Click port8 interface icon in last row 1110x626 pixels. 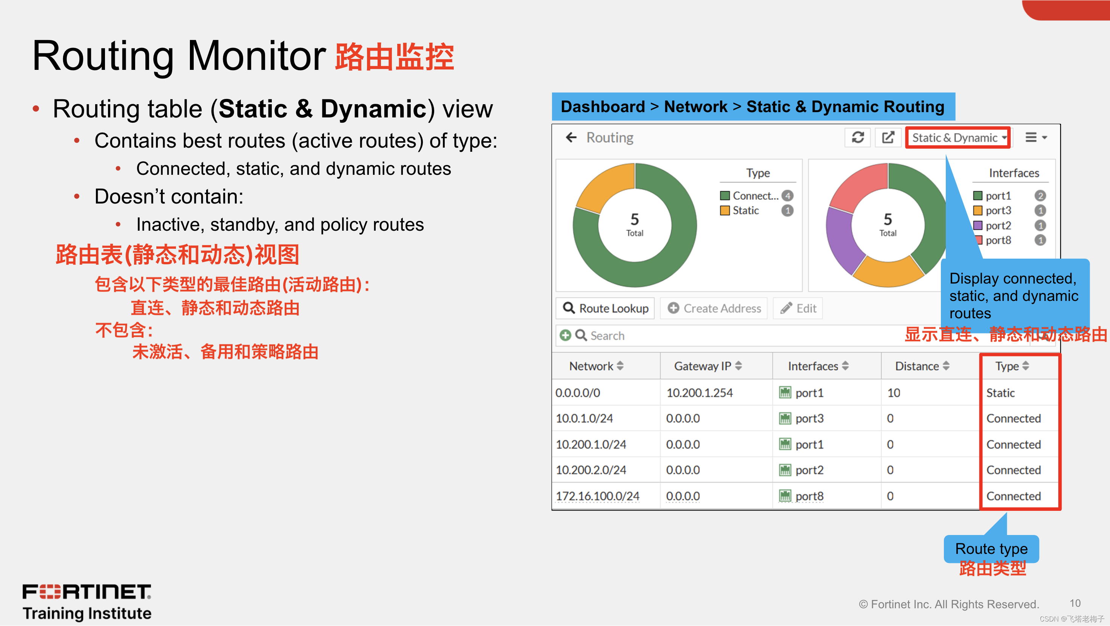tap(785, 496)
